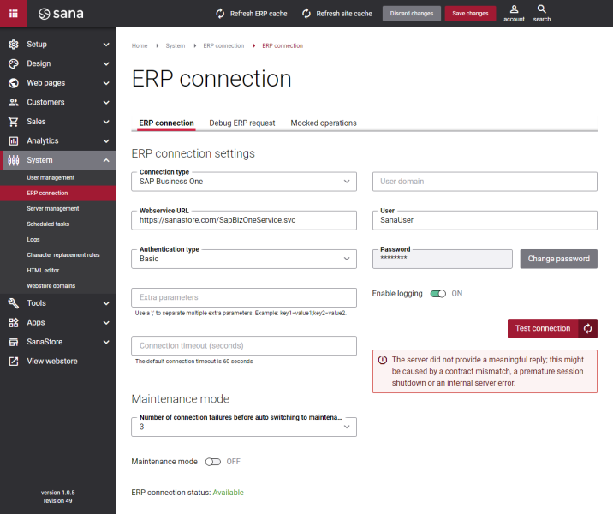This screenshot has width=613, height=514.
Task: Expand the Web pages menu chevron
Action: pos(106,83)
